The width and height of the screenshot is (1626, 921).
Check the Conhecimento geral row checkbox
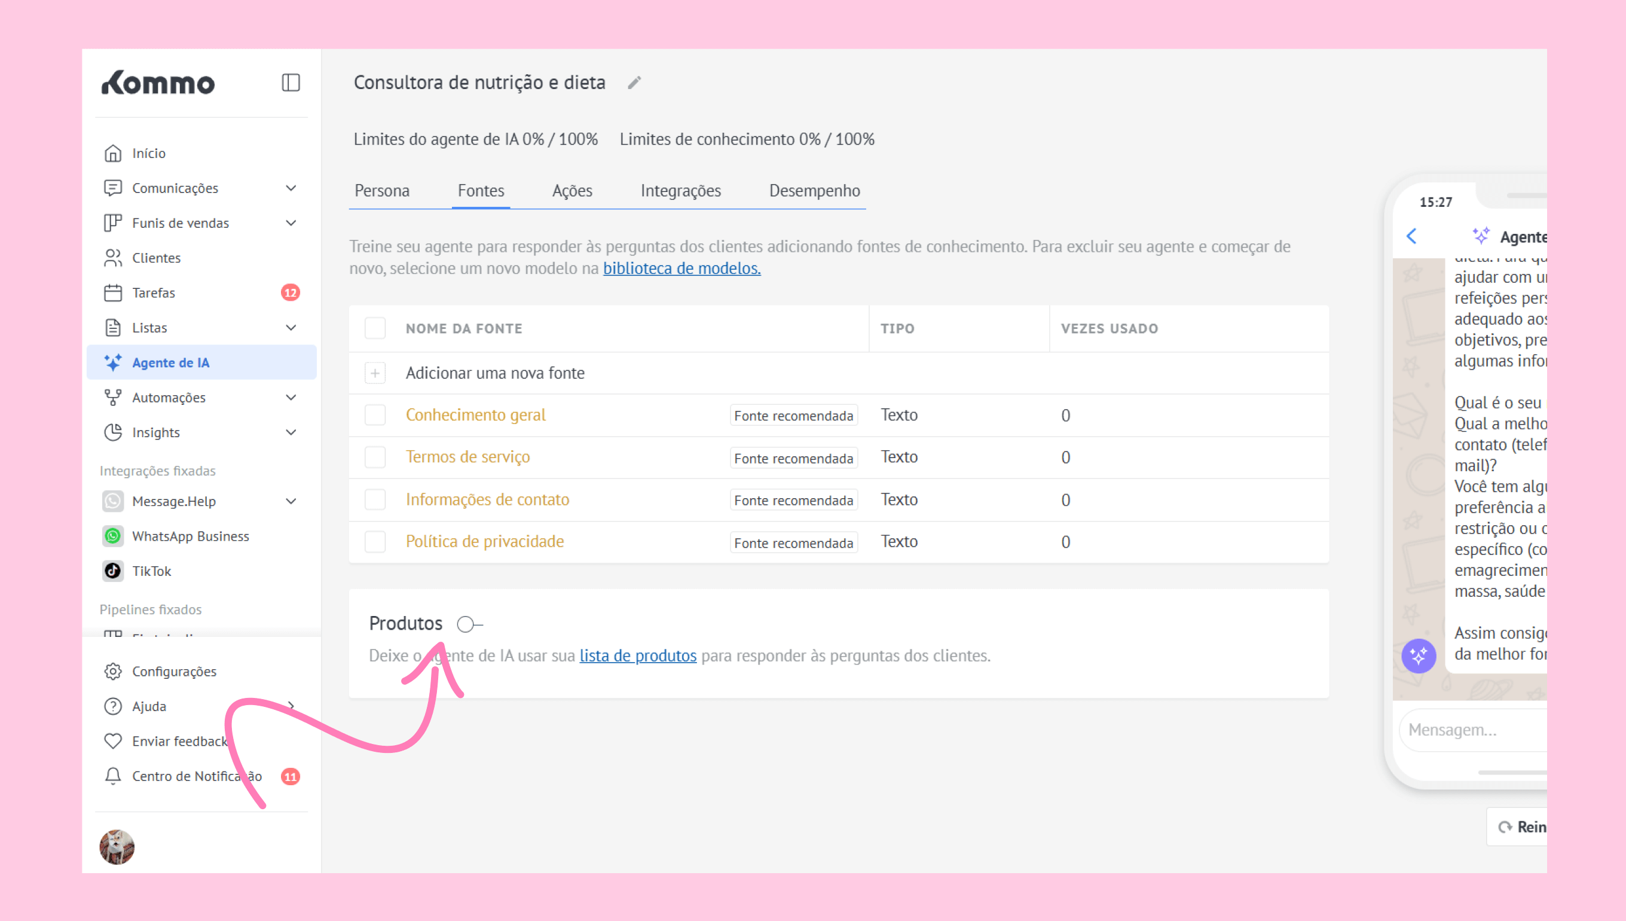pos(375,416)
